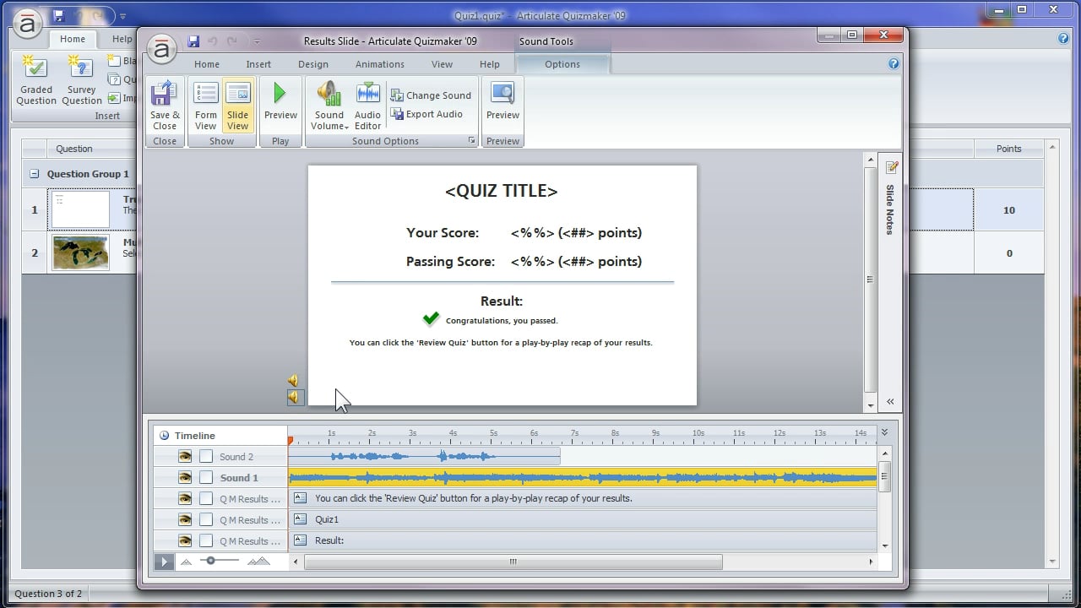This screenshot has height=608, width=1081.
Task: Click Save & Close in the ribbon
Action: click(x=165, y=106)
